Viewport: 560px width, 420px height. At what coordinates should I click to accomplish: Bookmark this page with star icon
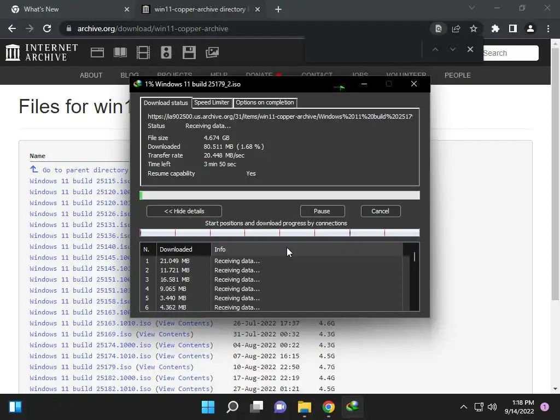474,28
